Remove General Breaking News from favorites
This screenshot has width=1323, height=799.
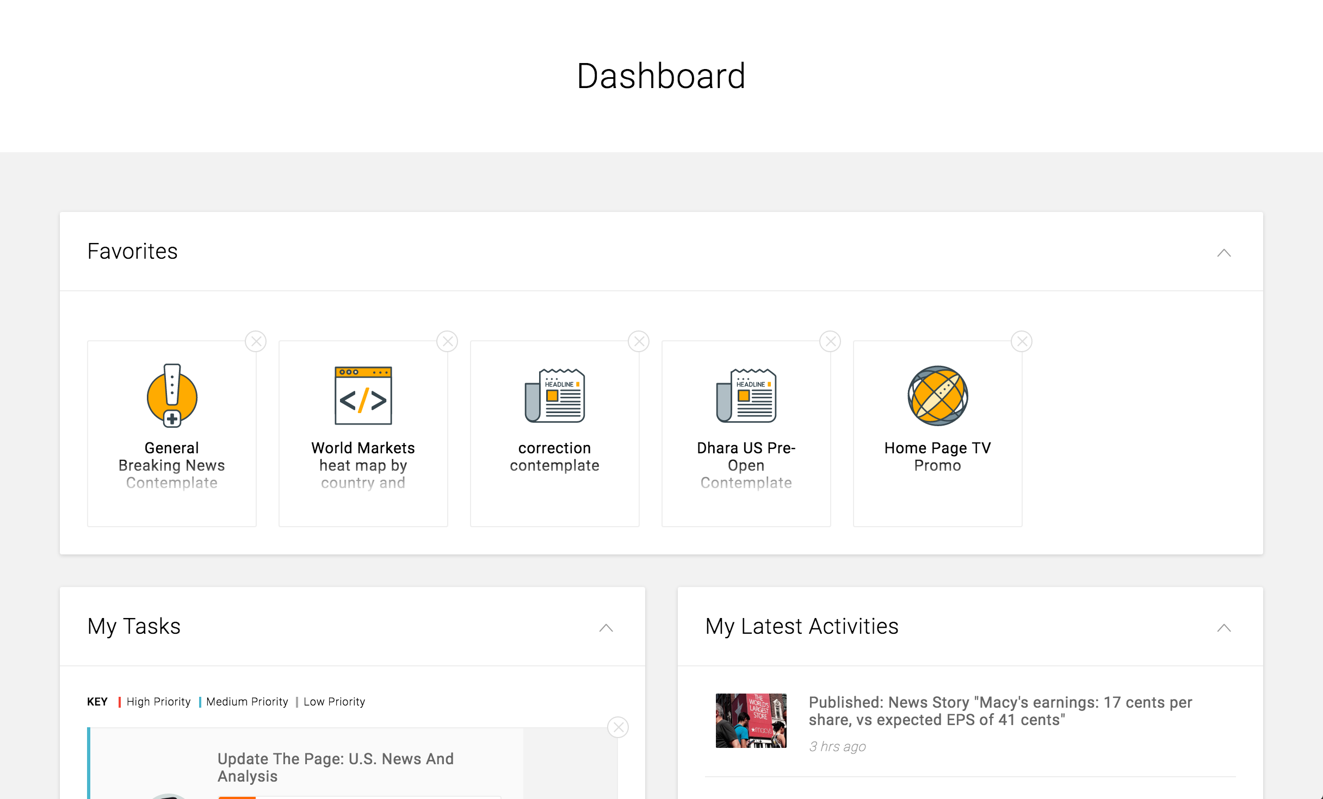[256, 341]
